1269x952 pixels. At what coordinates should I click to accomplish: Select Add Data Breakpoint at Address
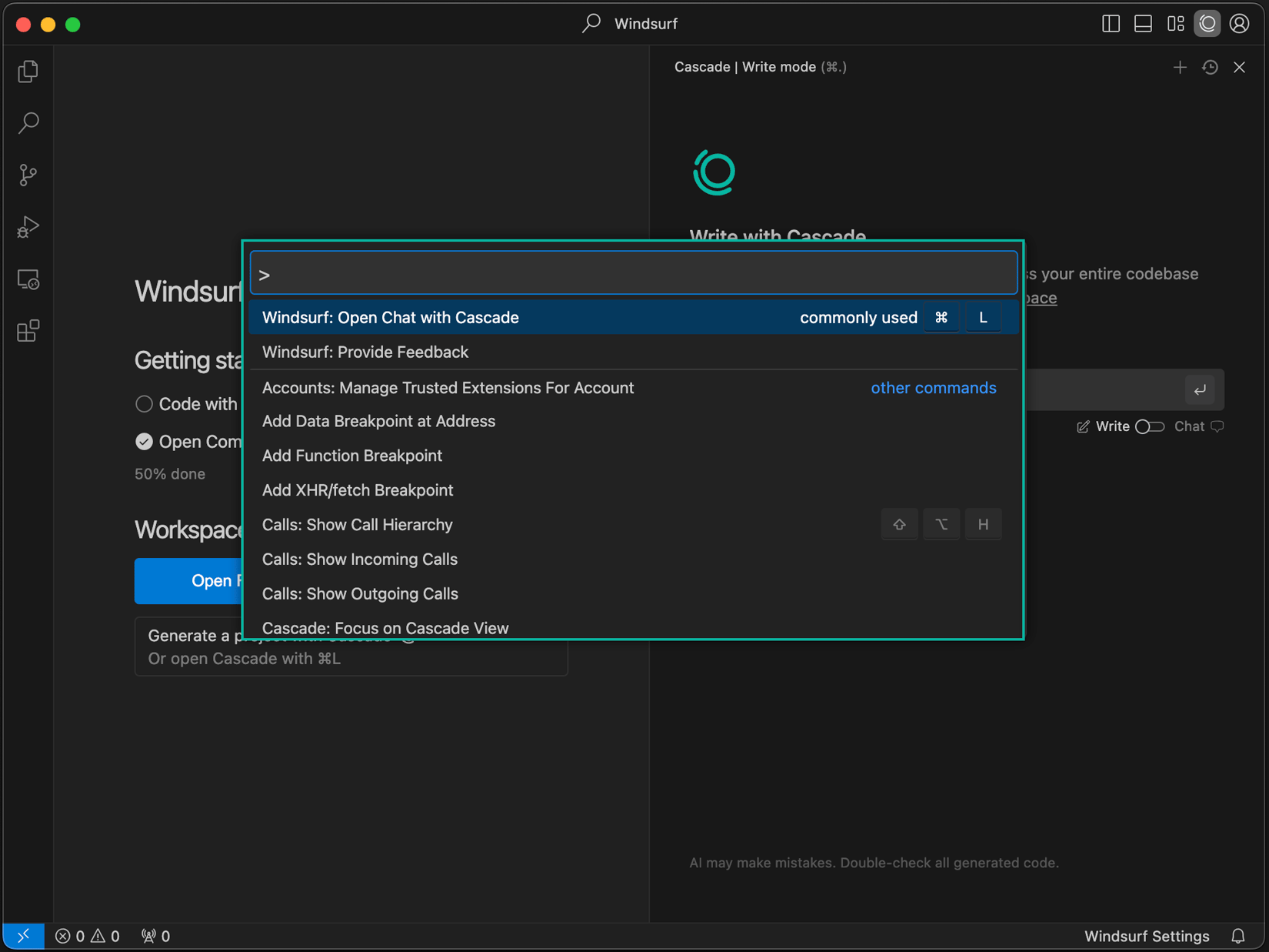click(x=634, y=421)
